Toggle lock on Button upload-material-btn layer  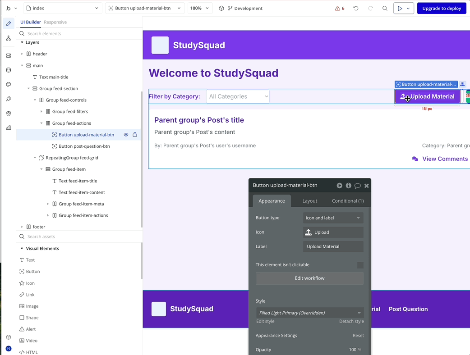coord(135,135)
